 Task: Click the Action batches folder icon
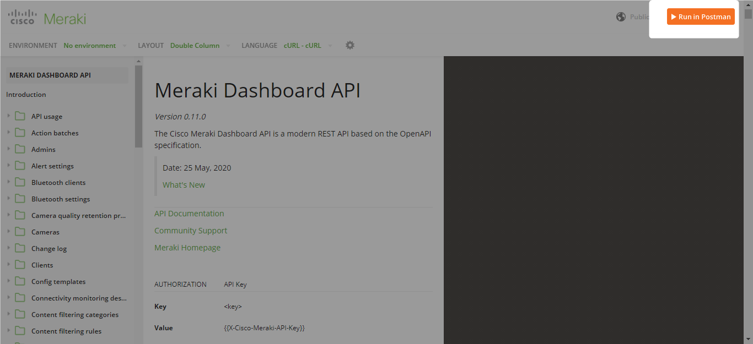click(20, 133)
